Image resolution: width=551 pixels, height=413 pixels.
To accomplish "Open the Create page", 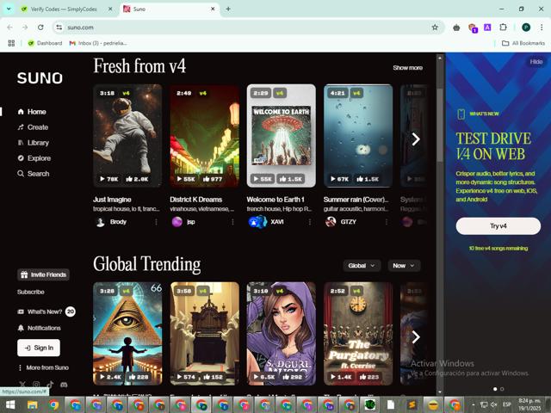I will (x=33, y=127).
